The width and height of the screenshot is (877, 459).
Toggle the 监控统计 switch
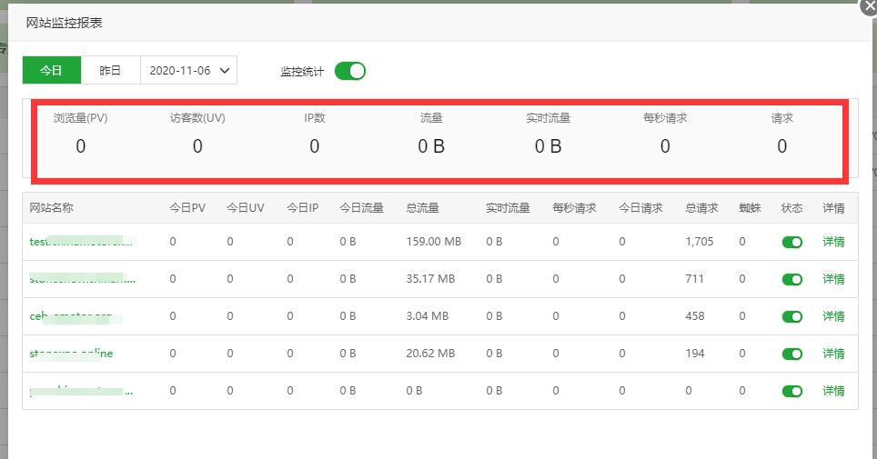tap(350, 71)
